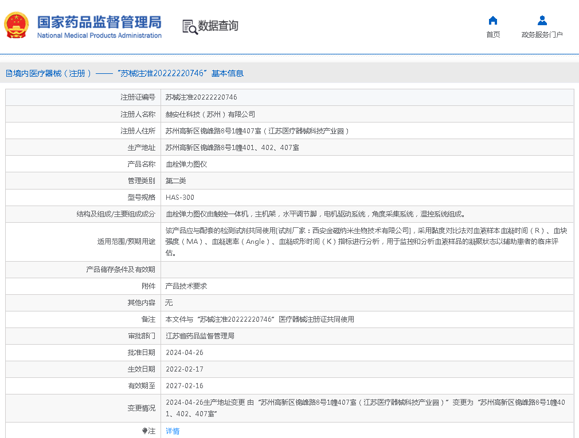
Task: Click the house-shaped home icon
Action: pos(492,21)
